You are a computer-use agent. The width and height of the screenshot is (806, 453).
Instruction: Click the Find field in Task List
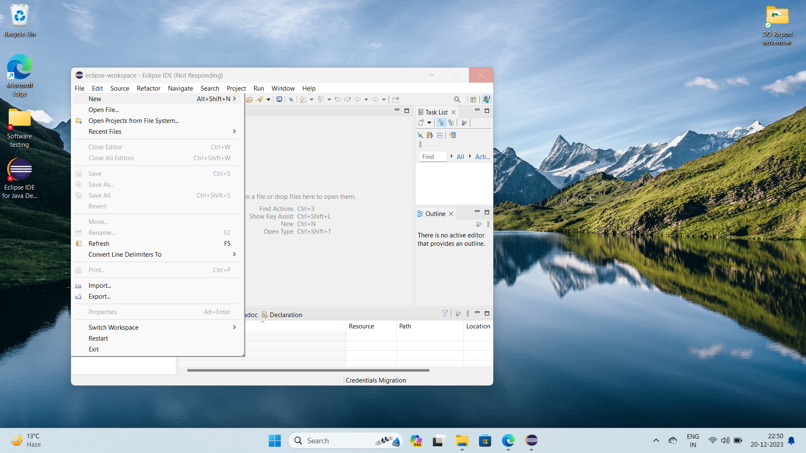click(x=432, y=157)
